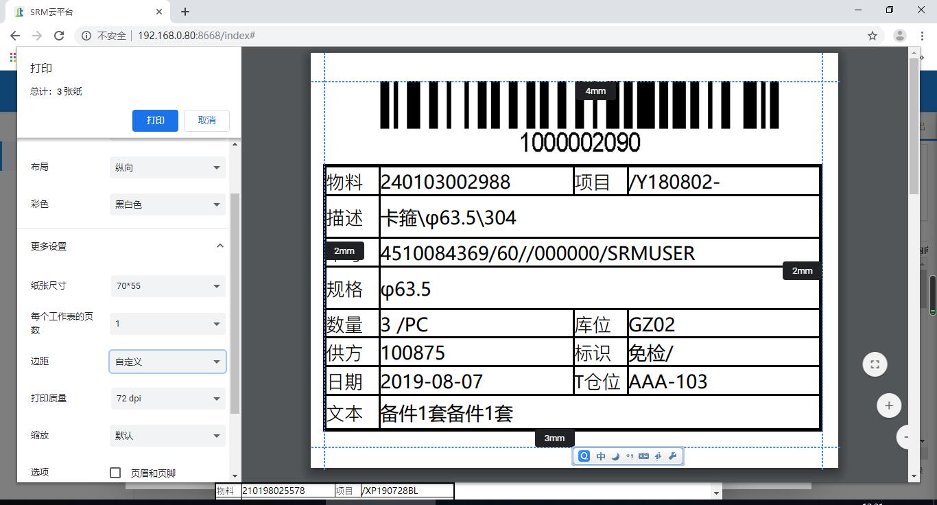Zoom in the print preview

(x=888, y=406)
